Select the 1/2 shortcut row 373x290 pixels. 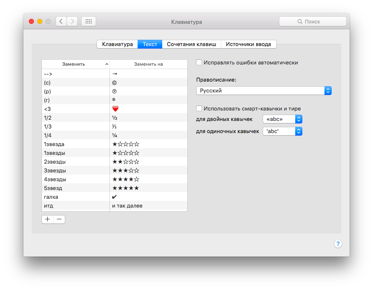click(x=115, y=118)
